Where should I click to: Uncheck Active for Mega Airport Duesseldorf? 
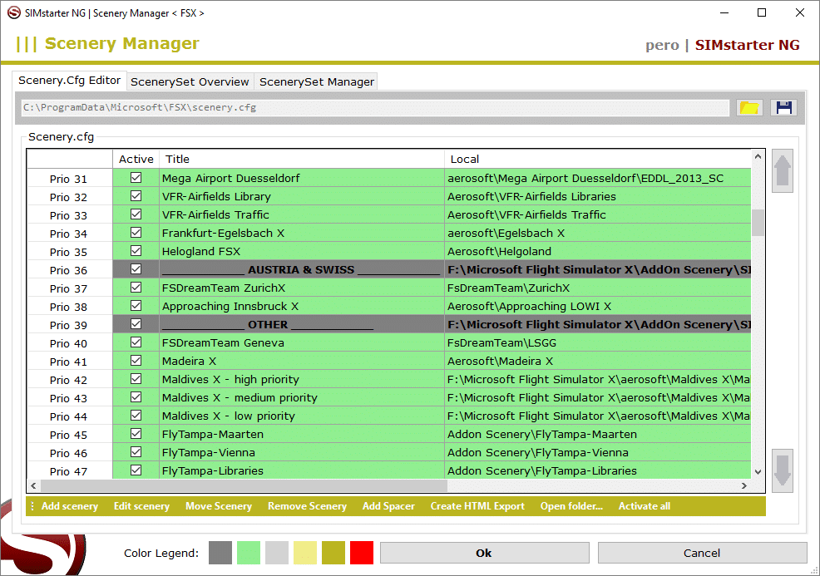click(136, 178)
